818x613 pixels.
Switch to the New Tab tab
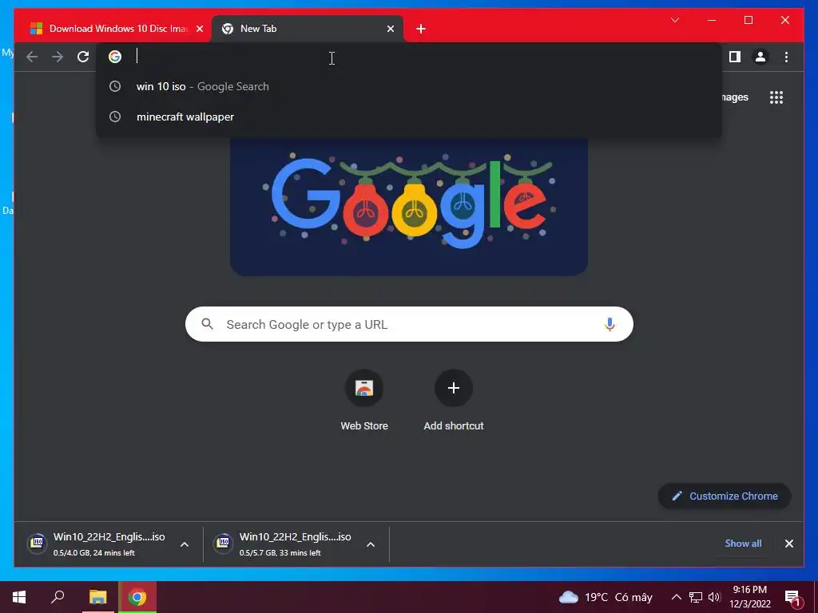pos(307,29)
